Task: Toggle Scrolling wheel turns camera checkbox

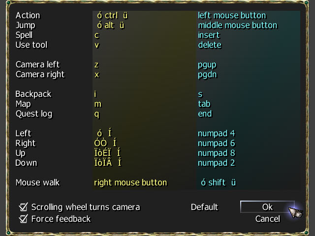Action: click(x=23, y=207)
